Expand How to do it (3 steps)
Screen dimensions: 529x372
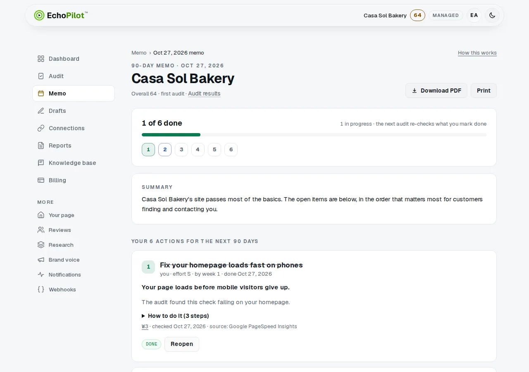point(175,316)
